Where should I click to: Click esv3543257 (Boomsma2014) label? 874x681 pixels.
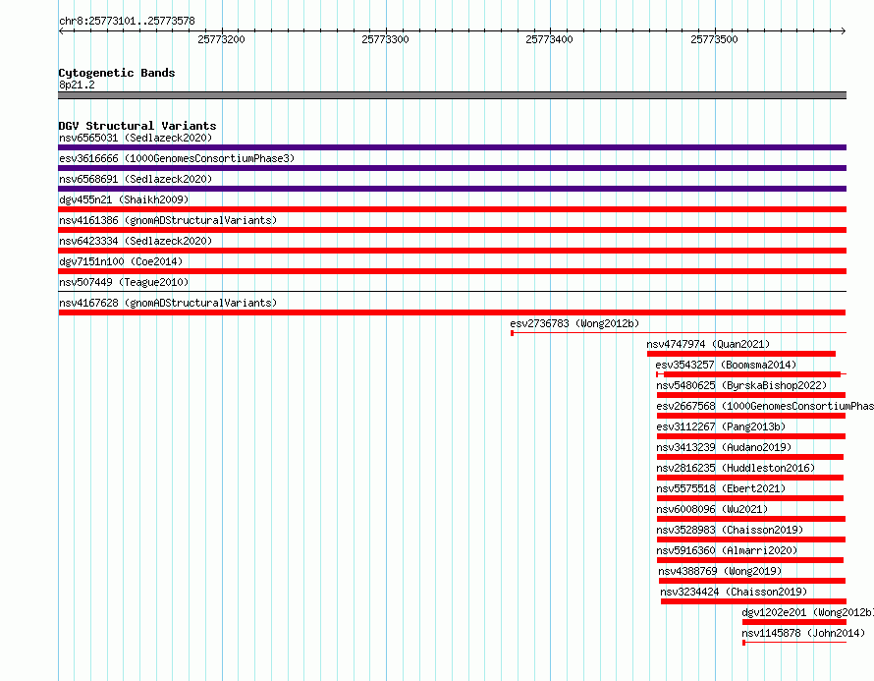727,365
